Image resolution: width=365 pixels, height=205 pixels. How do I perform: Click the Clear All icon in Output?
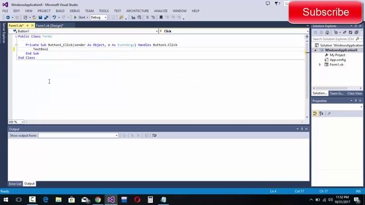[x=147, y=136]
